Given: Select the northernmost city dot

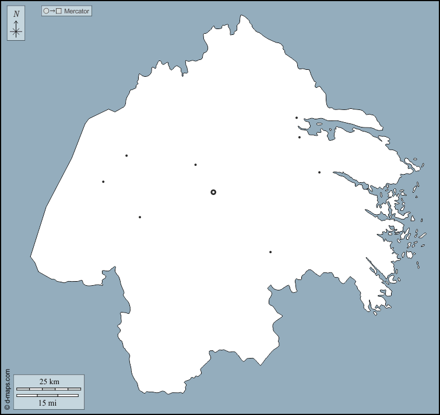Looking at the screenshot, I should point(297,118).
